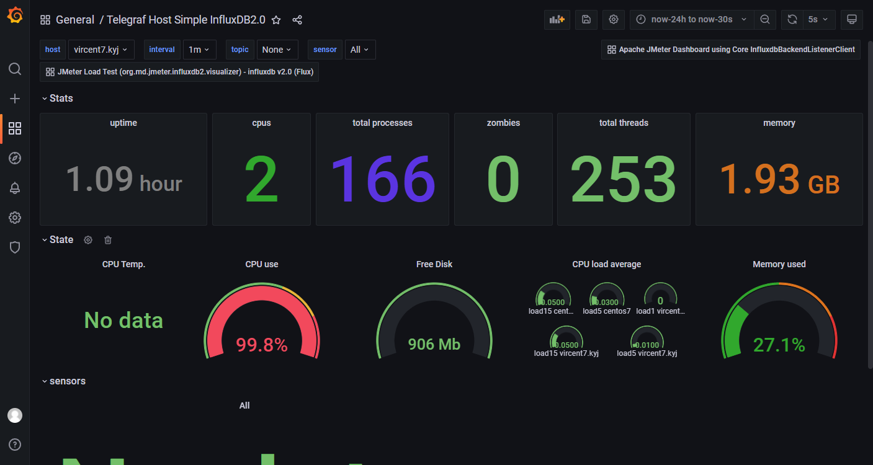Open the Explore compass icon
The height and width of the screenshot is (465, 873).
coord(15,158)
